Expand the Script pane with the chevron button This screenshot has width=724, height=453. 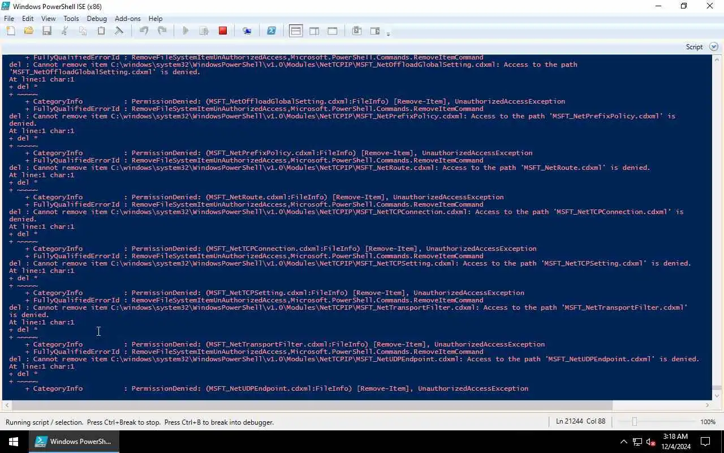click(713, 47)
